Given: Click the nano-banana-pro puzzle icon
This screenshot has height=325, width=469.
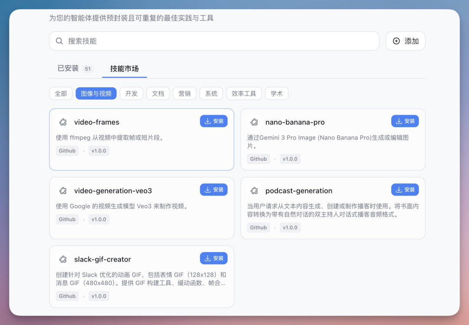Looking at the screenshot, I should 254,122.
